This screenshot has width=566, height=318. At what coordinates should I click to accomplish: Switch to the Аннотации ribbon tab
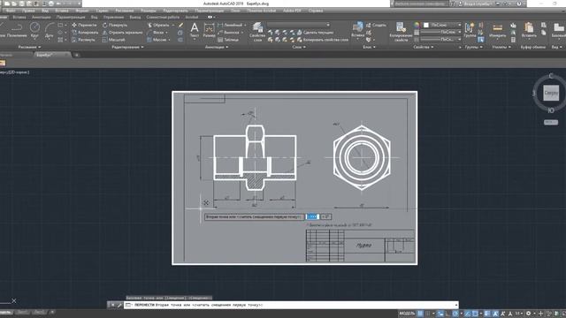(x=42, y=18)
